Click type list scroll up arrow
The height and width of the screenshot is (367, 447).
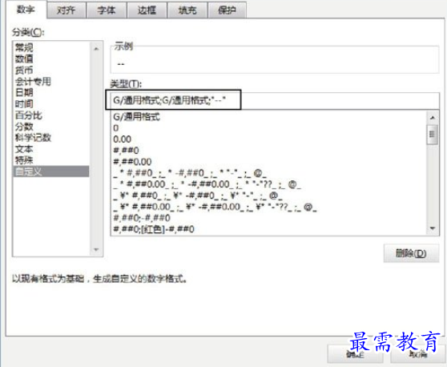click(x=433, y=118)
